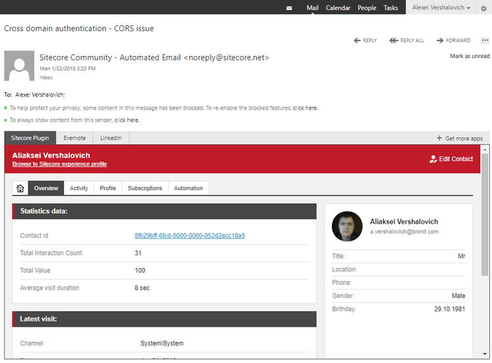Click Average visit duration value 8 sec
492x363 pixels.
click(x=142, y=288)
